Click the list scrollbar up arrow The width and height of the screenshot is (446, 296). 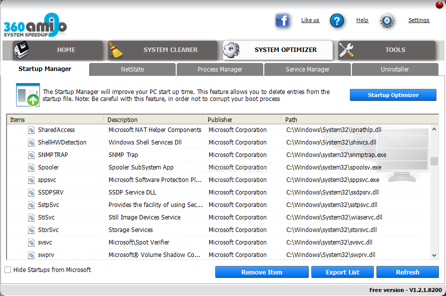(434, 129)
